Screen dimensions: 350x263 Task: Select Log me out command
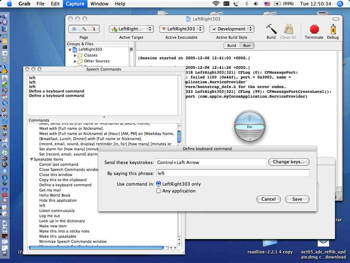pos(50,216)
